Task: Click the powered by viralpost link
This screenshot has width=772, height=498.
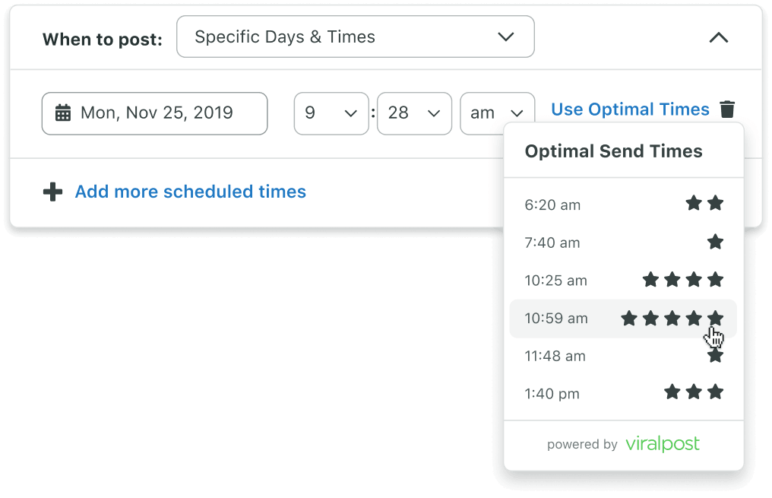Action: (x=623, y=444)
